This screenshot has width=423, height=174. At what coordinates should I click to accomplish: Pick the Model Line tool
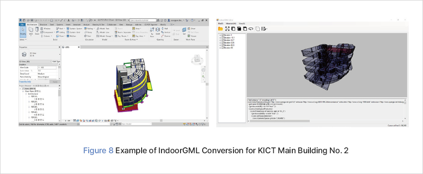[103, 32]
